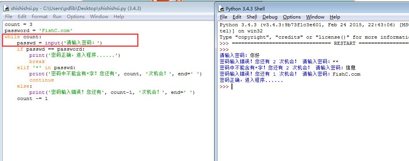The width and height of the screenshot is (409, 161).
Task: Open the Run menu in the editor
Action: 57,17
